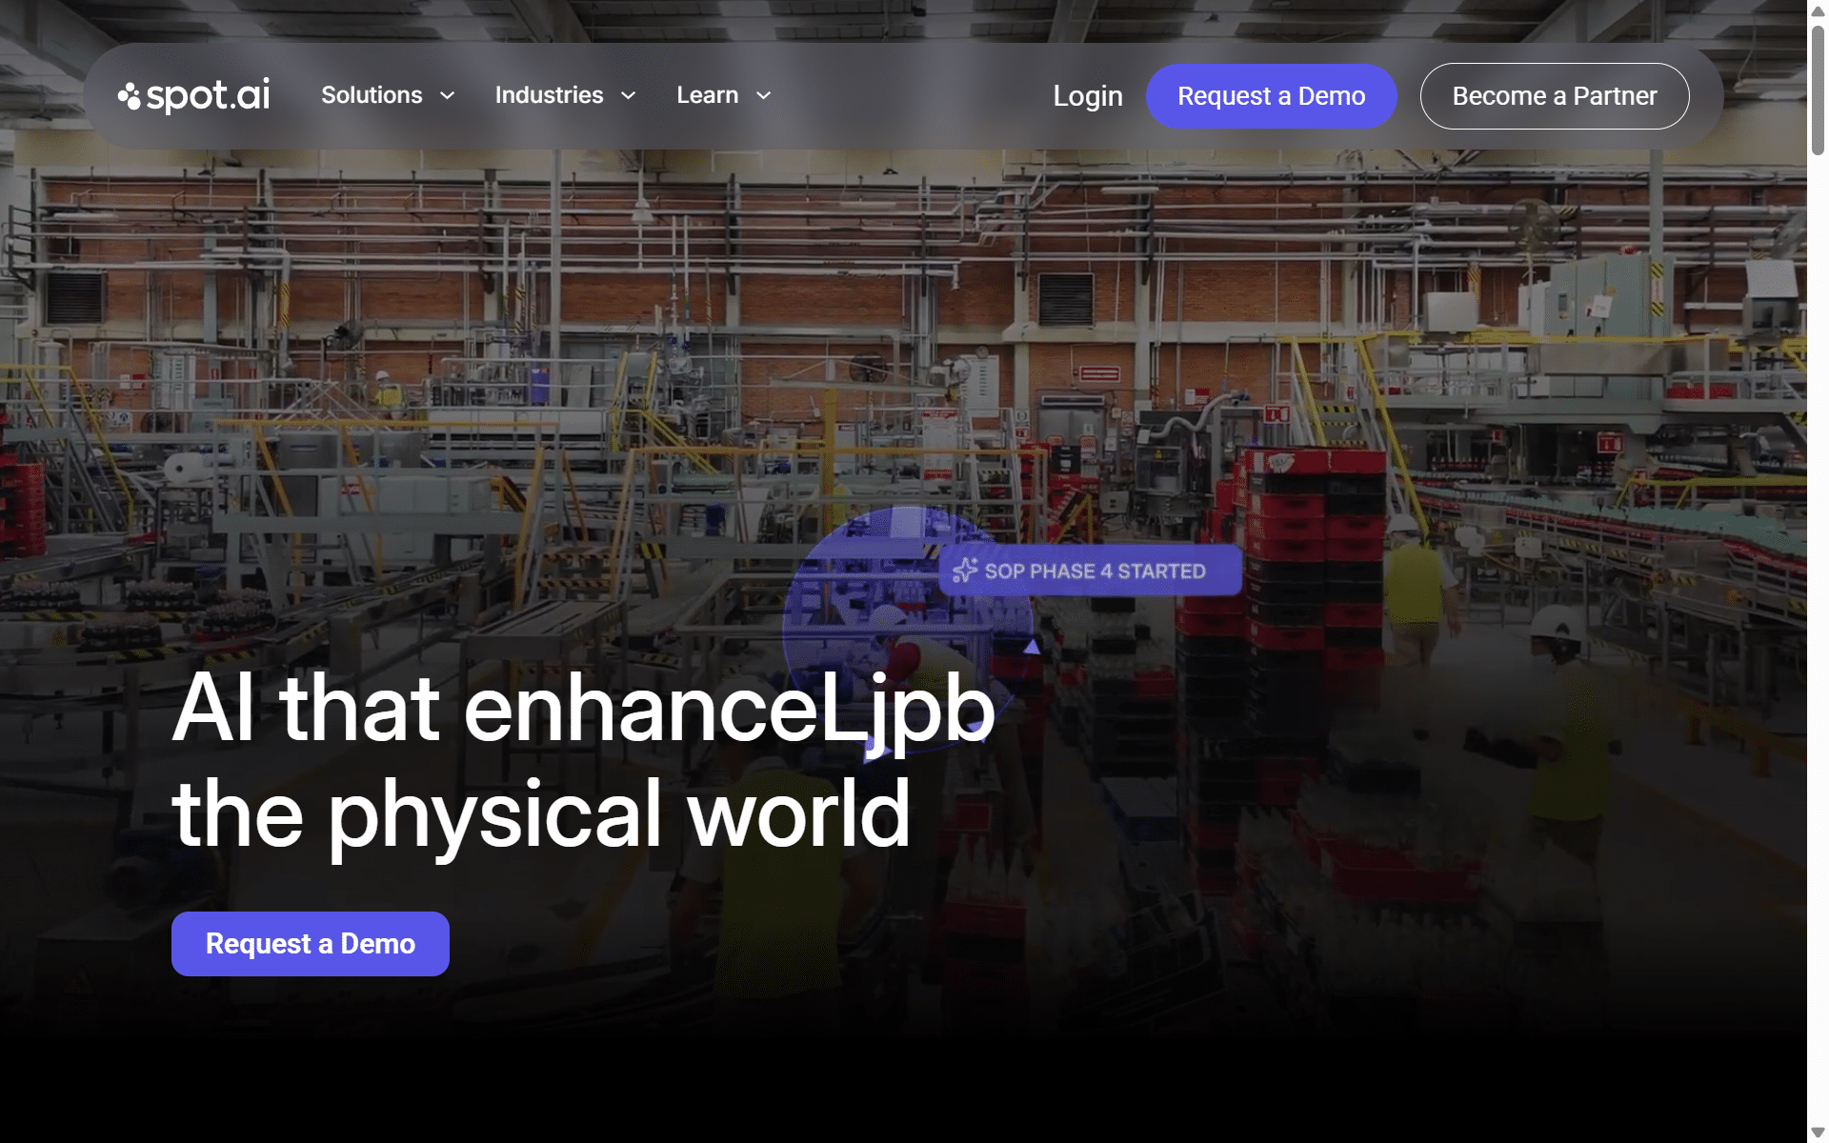Go to the Login page
The image size is (1829, 1143).
(x=1088, y=96)
